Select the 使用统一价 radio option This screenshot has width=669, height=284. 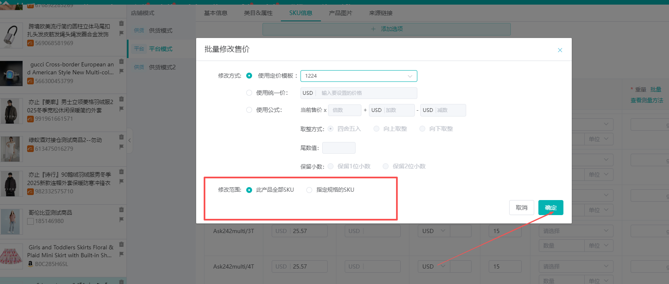[249, 93]
